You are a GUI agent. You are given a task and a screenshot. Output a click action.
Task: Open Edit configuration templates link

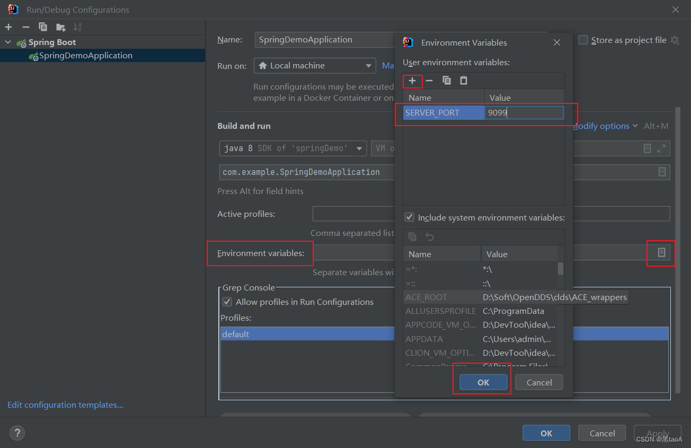point(65,405)
